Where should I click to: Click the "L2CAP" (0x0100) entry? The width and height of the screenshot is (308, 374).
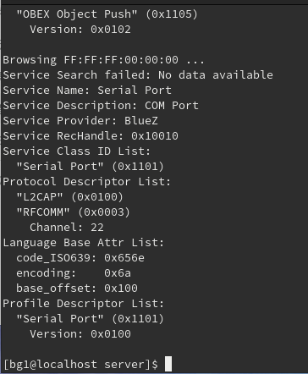pos(70,197)
